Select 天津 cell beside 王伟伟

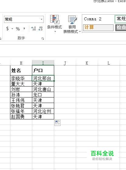43,100
